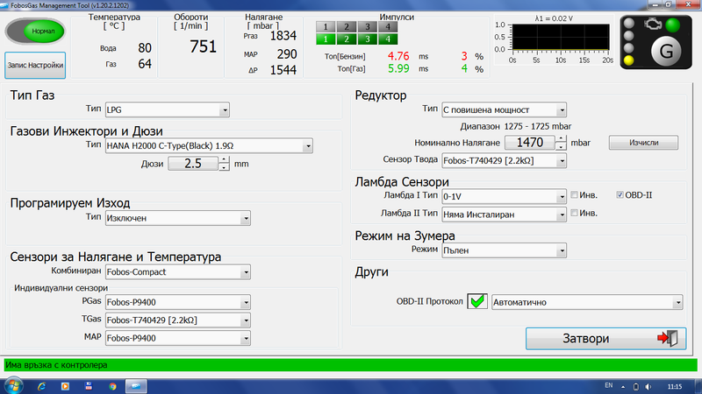This screenshot has height=394, width=702.
Task: Toggle green gas injector 1
Action: tap(326, 39)
